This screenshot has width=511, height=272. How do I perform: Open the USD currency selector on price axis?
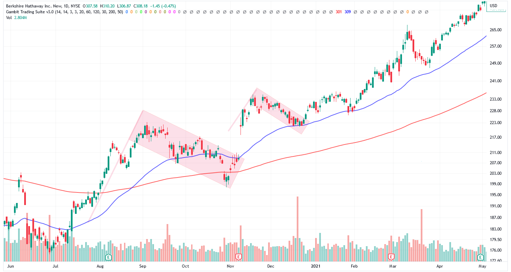tap(493, 5)
